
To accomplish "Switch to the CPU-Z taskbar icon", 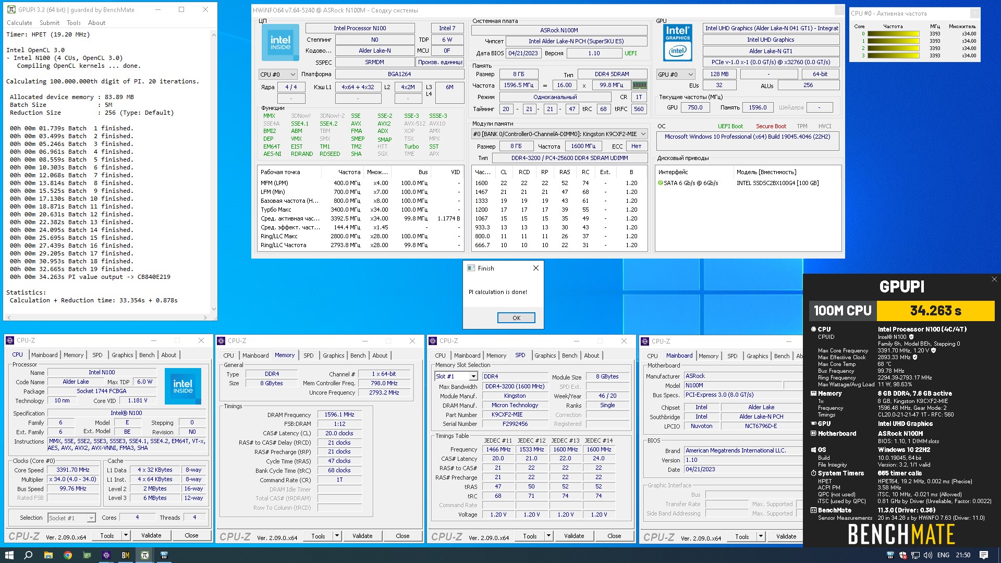I will coord(106,555).
